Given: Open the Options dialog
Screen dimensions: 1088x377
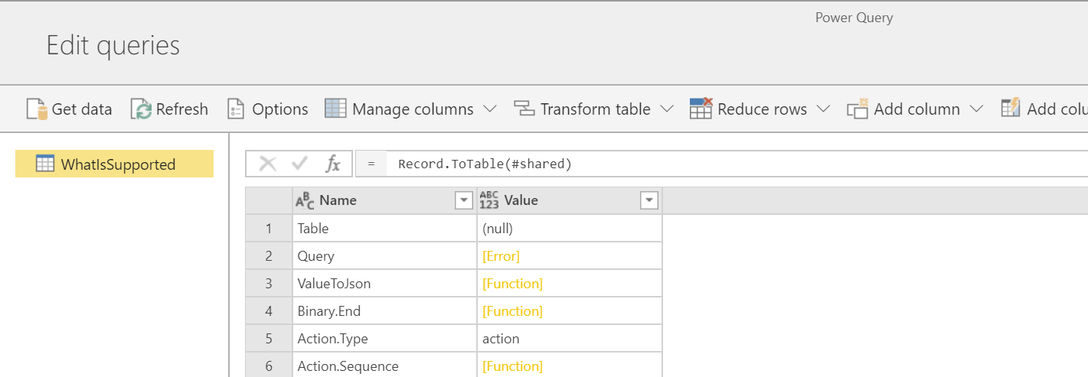Looking at the screenshot, I should tap(267, 109).
